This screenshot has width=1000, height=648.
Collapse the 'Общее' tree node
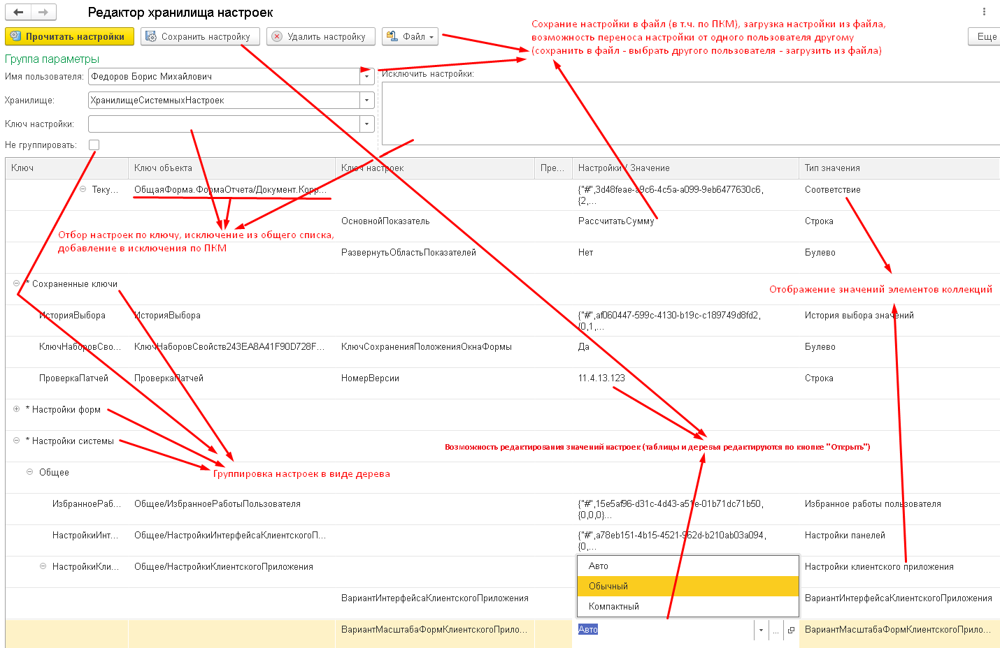[29, 472]
